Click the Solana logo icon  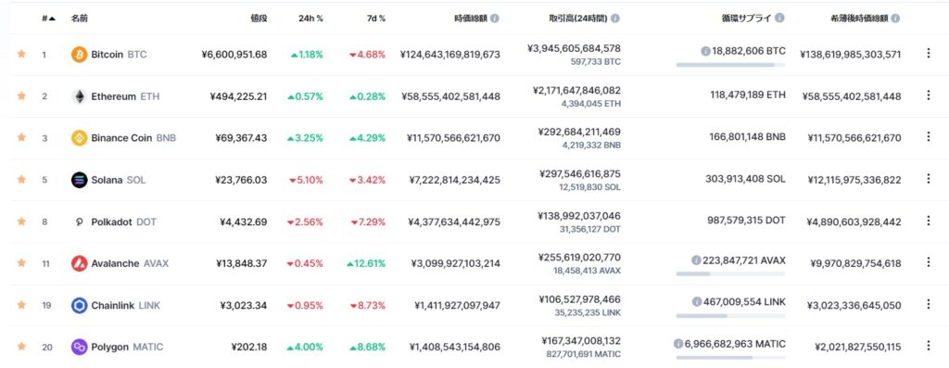click(x=80, y=180)
